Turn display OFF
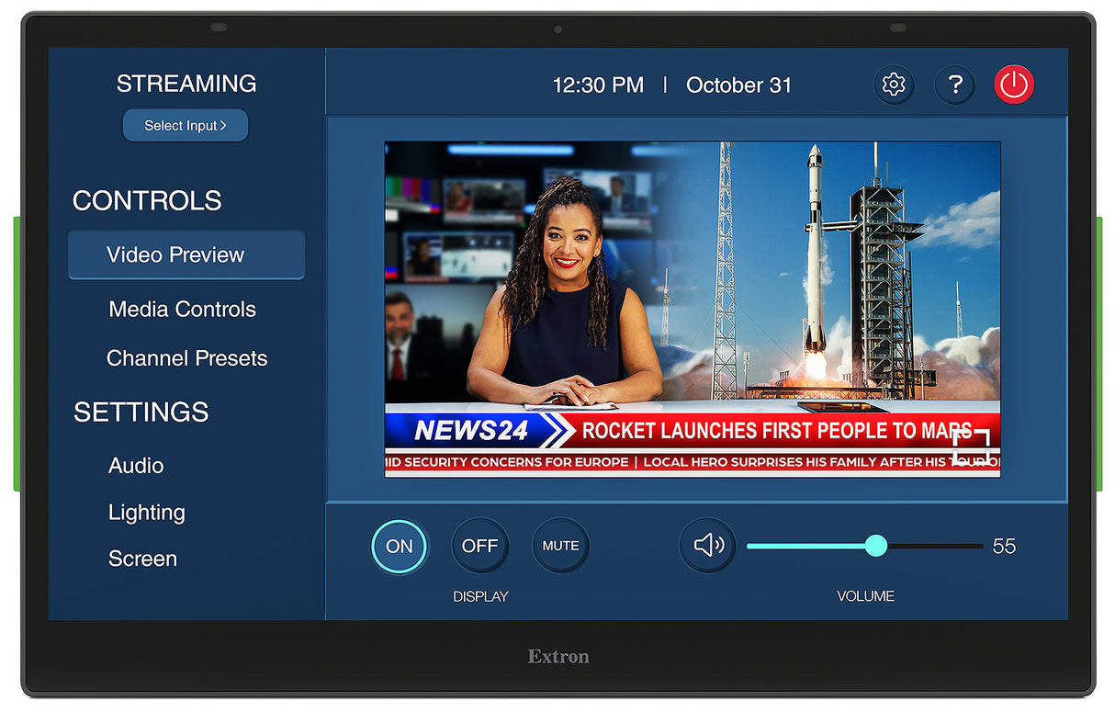Image resolution: width=1115 pixels, height=712 pixels. [x=479, y=546]
